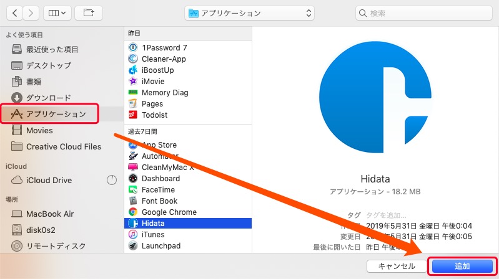Select the iMovie star icon
The width and height of the screenshot is (499, 279).
click(132, 81)
